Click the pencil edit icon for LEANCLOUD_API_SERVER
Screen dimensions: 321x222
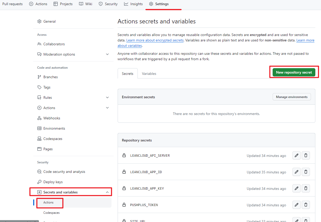297,155
